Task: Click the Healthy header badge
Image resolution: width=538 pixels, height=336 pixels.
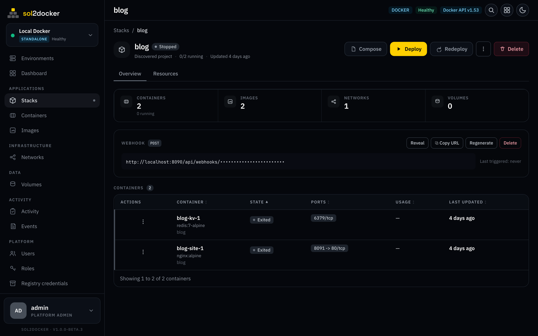Action: coord(426,10)
